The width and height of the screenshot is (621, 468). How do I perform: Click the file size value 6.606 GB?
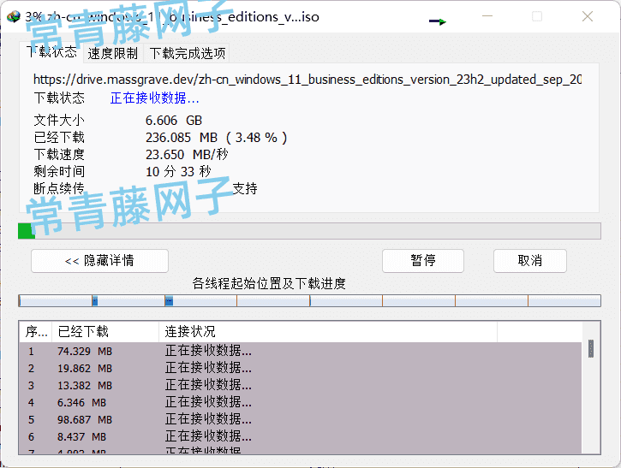click(174, 121)
